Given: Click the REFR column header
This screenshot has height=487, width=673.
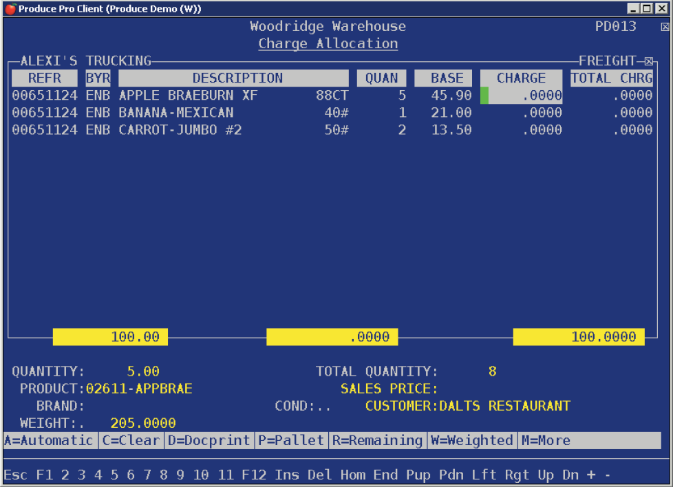Looking at the screenshot, I should [45, 78].
